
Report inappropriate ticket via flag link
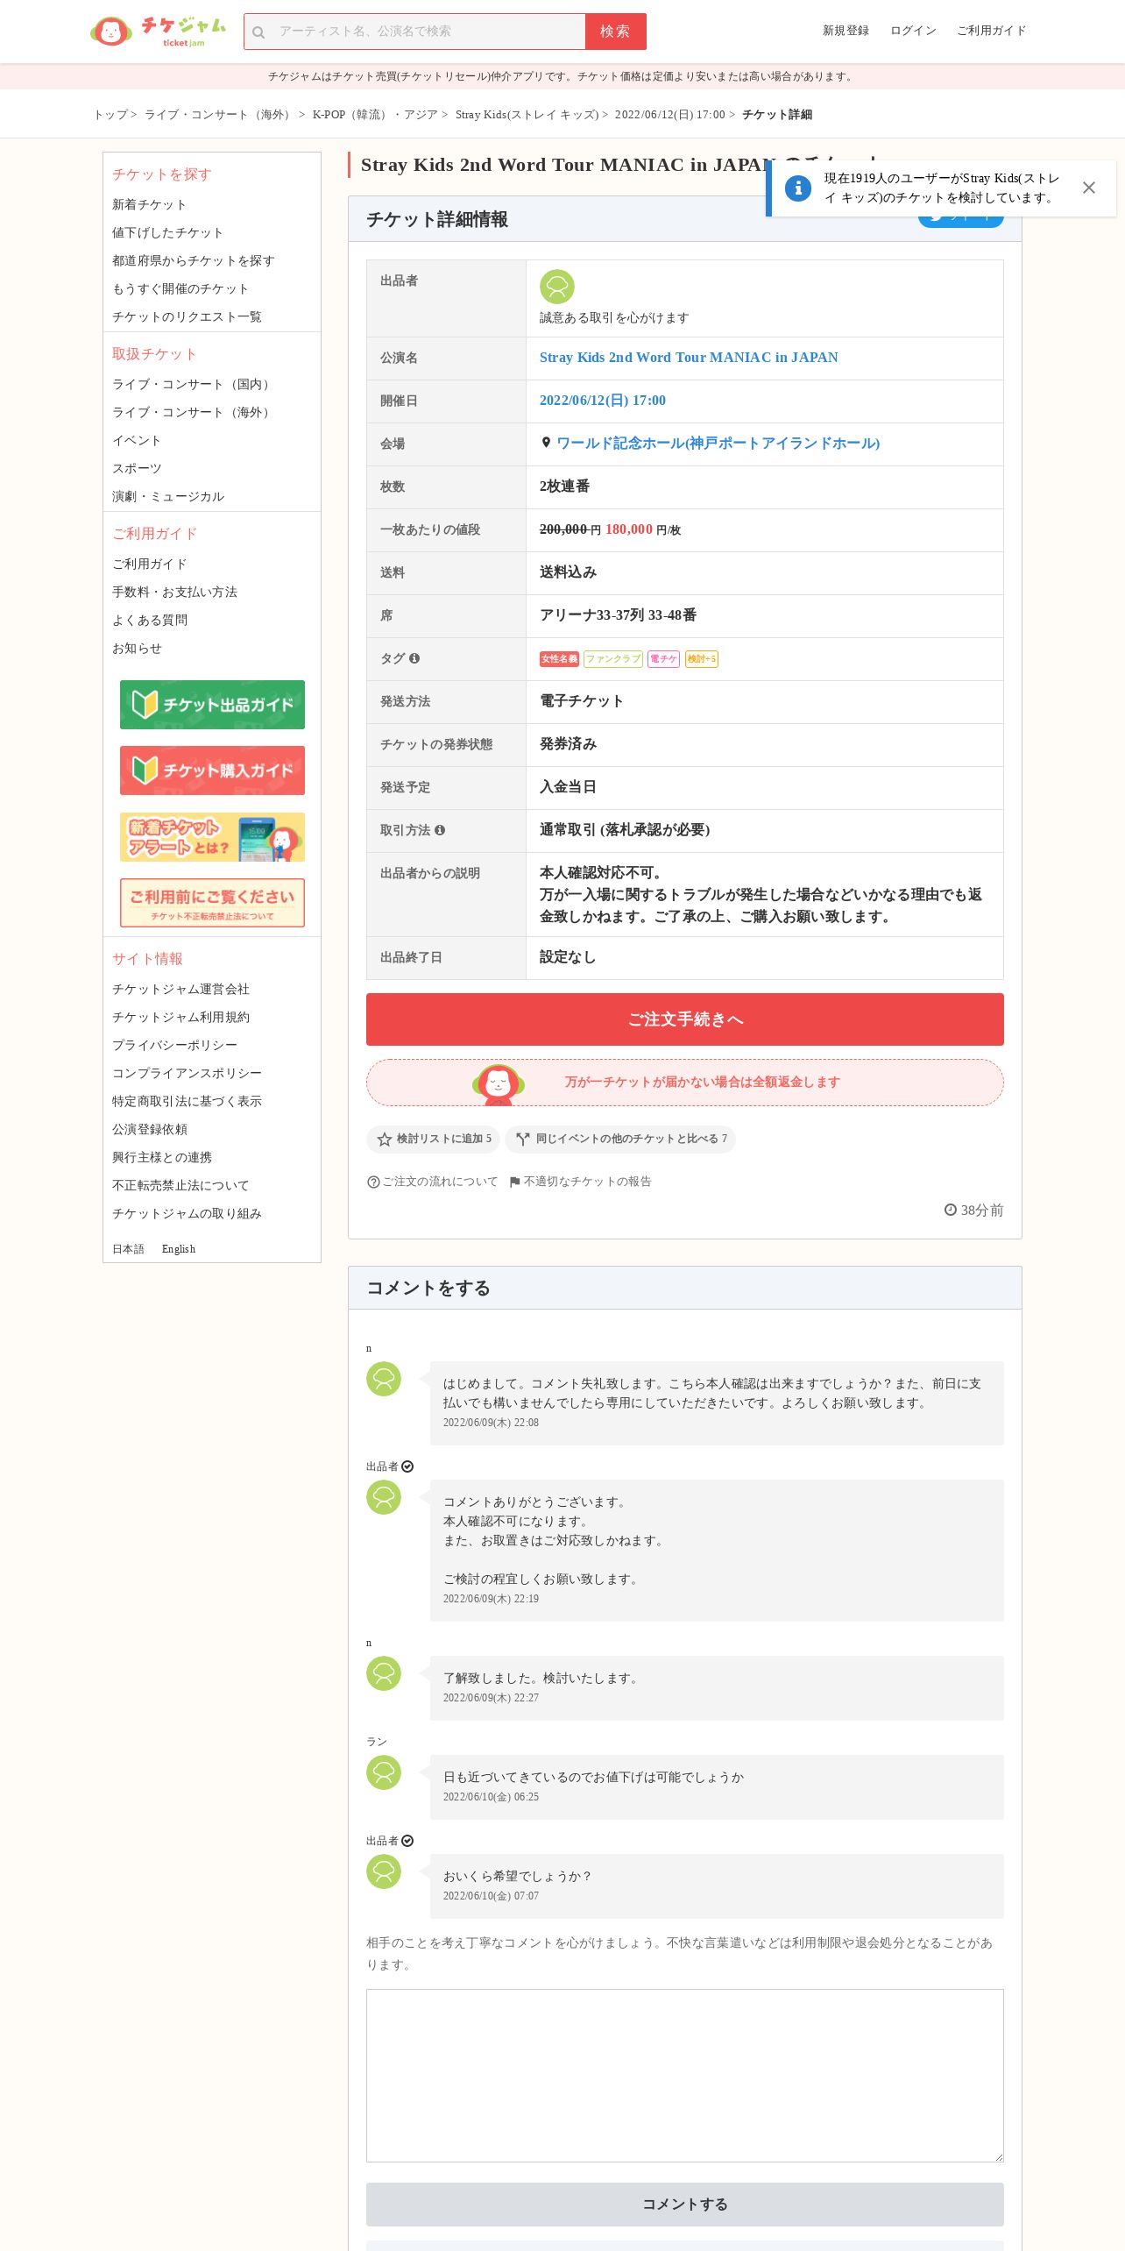(580, 1182)
